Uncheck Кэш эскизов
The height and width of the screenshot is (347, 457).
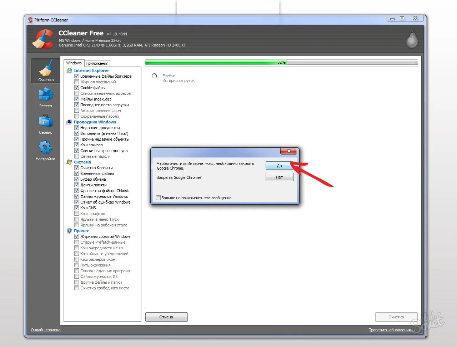coord(76,145)
